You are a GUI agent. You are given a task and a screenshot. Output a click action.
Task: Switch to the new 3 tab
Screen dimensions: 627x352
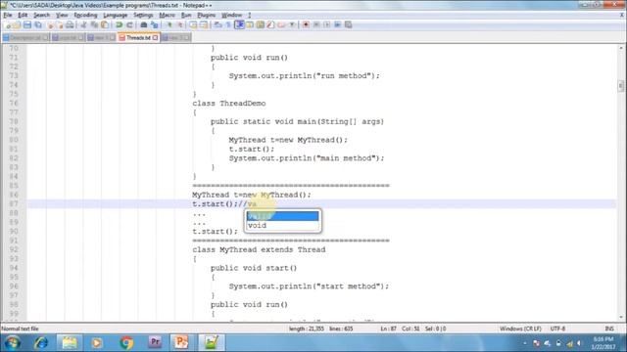pos(175,37)
